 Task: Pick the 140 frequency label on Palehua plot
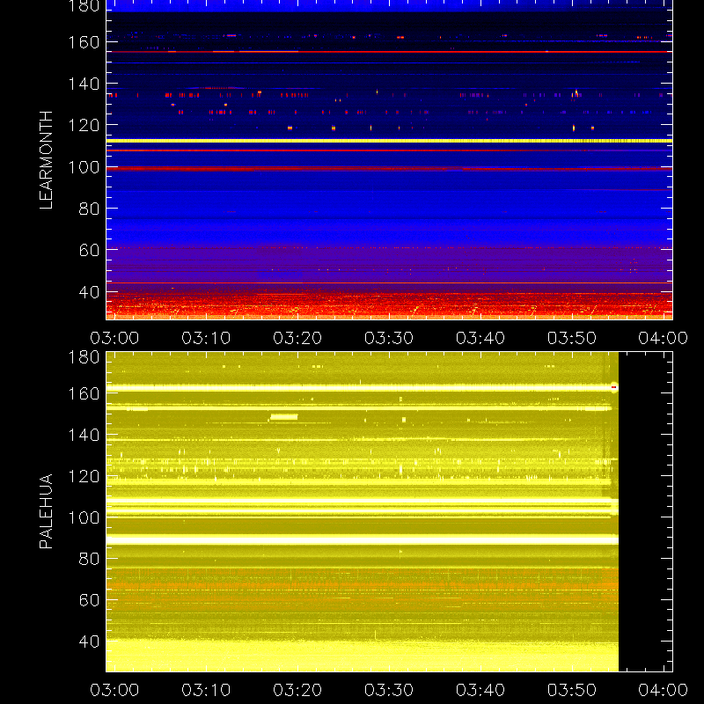84,435
